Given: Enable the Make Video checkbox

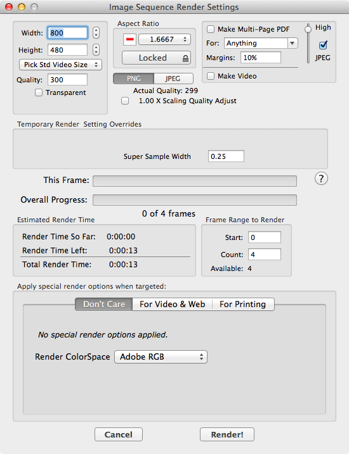Looking at the screenshot, I should click(211, 76).
